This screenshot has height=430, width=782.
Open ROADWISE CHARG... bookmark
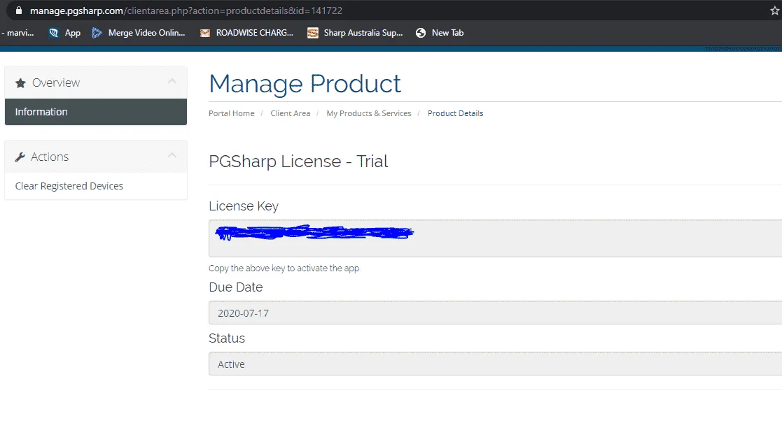pos(246,33)
